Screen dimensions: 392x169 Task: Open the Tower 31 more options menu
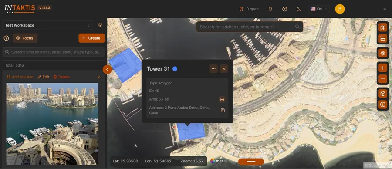[x=213, y=69]
